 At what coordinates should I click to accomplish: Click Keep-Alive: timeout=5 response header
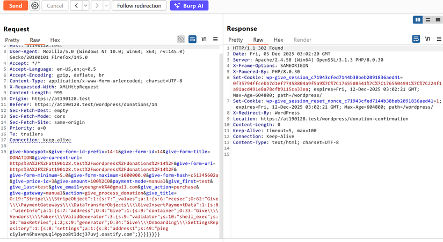click(274, 131)
